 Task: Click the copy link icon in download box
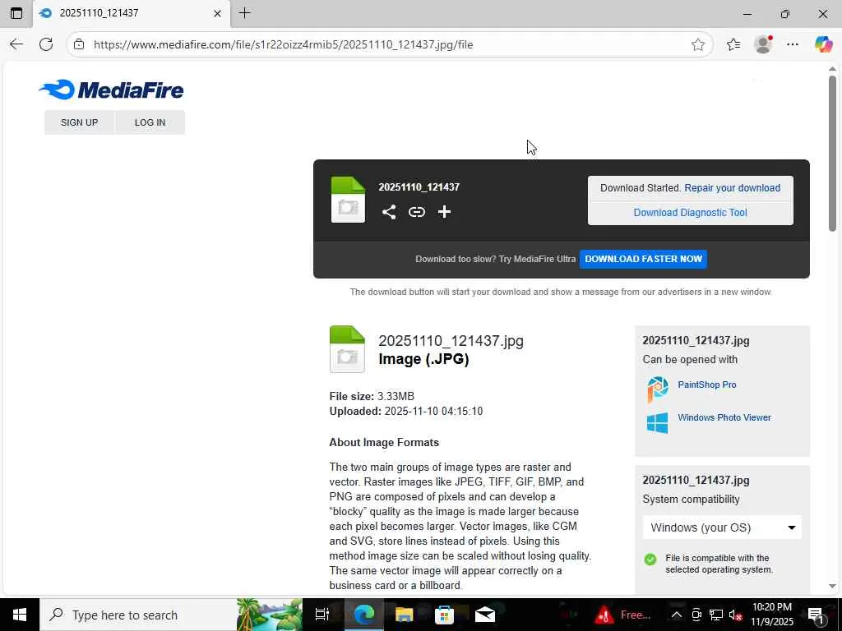[417, 212]
